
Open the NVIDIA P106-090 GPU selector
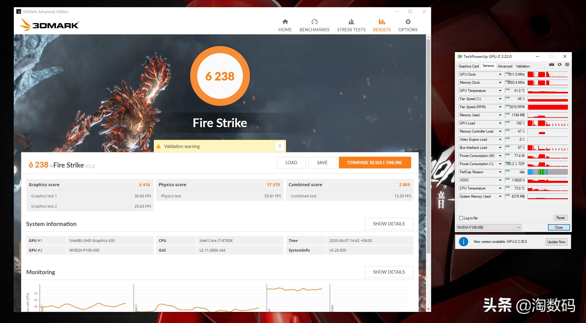[x=489, y=227]
